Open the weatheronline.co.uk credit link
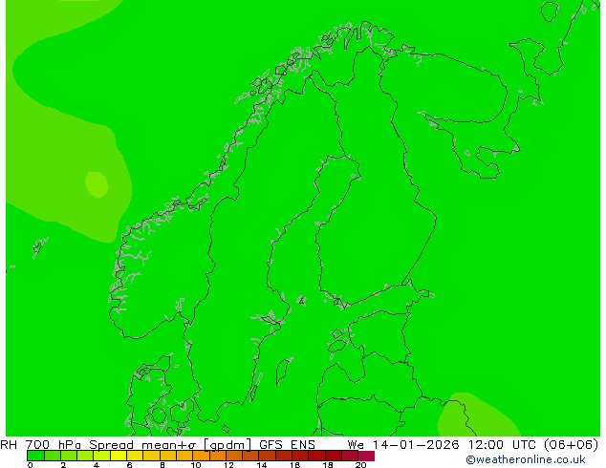 click(x=526, y=459)
